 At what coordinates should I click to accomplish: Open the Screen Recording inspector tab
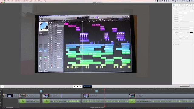coord(181,5)
